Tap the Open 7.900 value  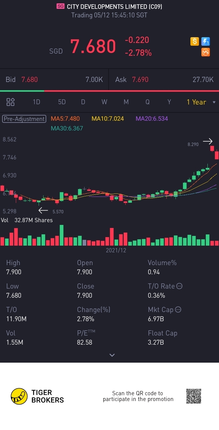click(85, 272)
